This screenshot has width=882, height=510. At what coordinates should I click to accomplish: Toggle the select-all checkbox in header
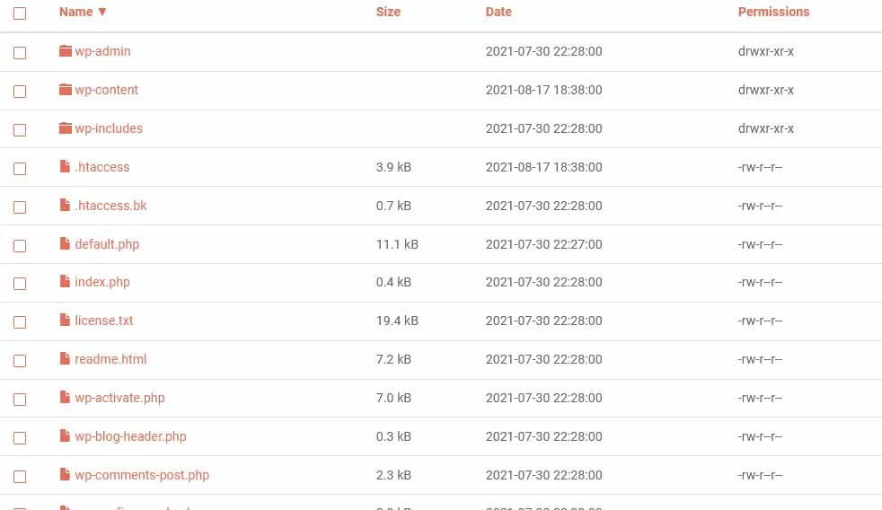[x=20, y=13]
